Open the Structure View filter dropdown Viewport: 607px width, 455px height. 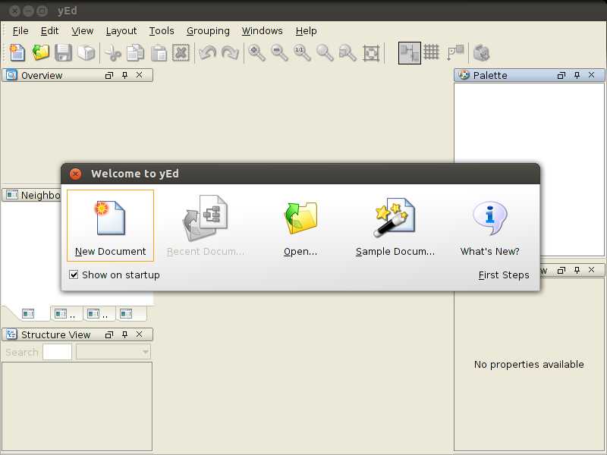[113, 352]
